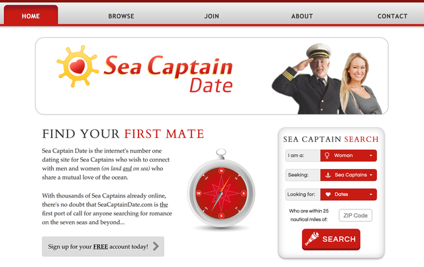Viewport: 424px width, 267px height.
Task: Open the About navigation item
Action: tap(302, 16)
